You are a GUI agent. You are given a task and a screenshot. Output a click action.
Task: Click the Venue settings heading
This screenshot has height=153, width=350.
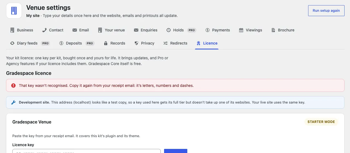coord(48,8)
